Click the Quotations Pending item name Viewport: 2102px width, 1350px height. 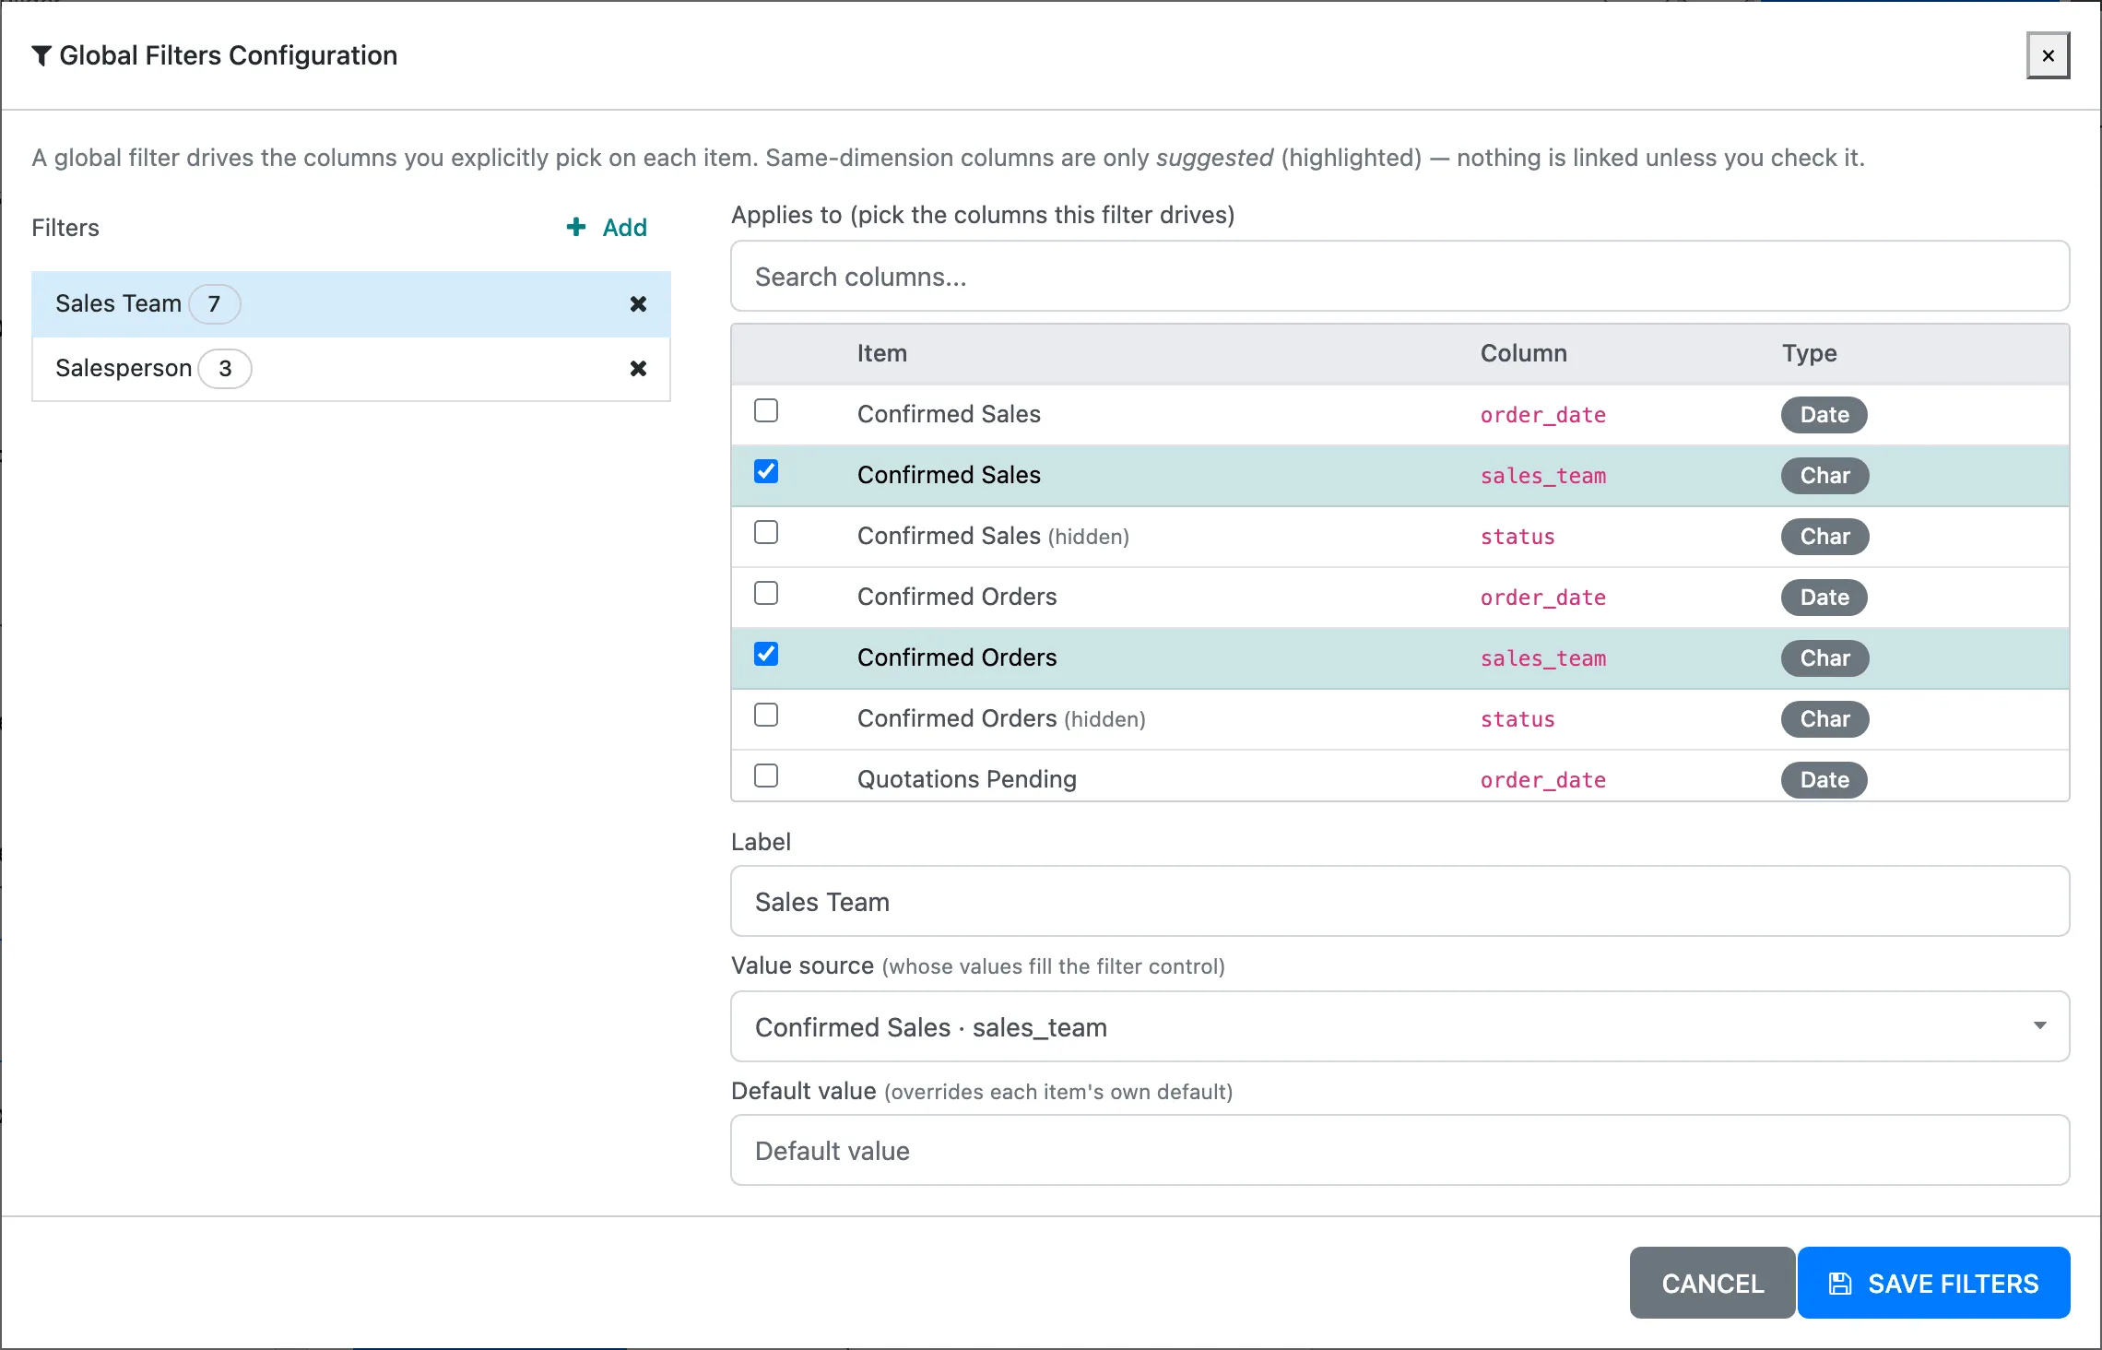pos(966,779)
